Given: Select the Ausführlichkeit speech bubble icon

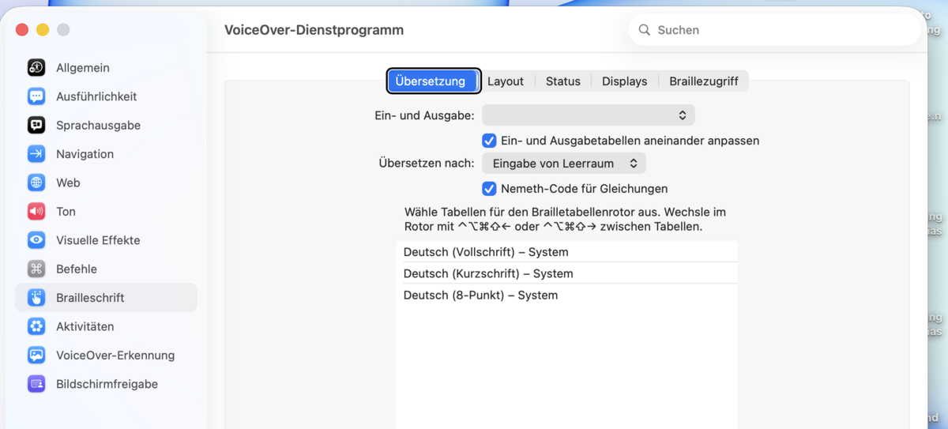Looking at the screenshot, I should (36, 96).
